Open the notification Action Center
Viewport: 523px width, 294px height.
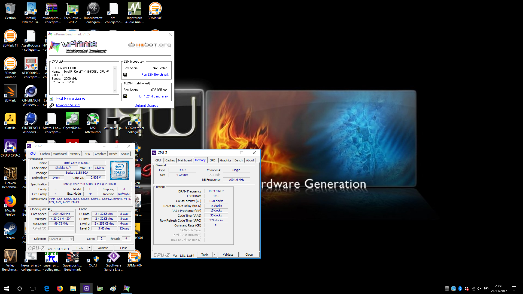tap(514, 289)
